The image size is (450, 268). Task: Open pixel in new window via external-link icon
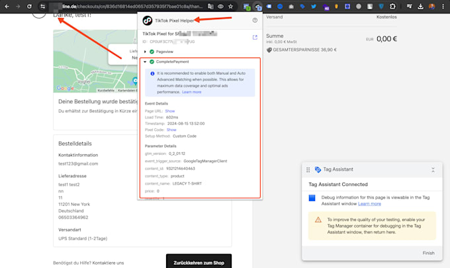[255, 37]
